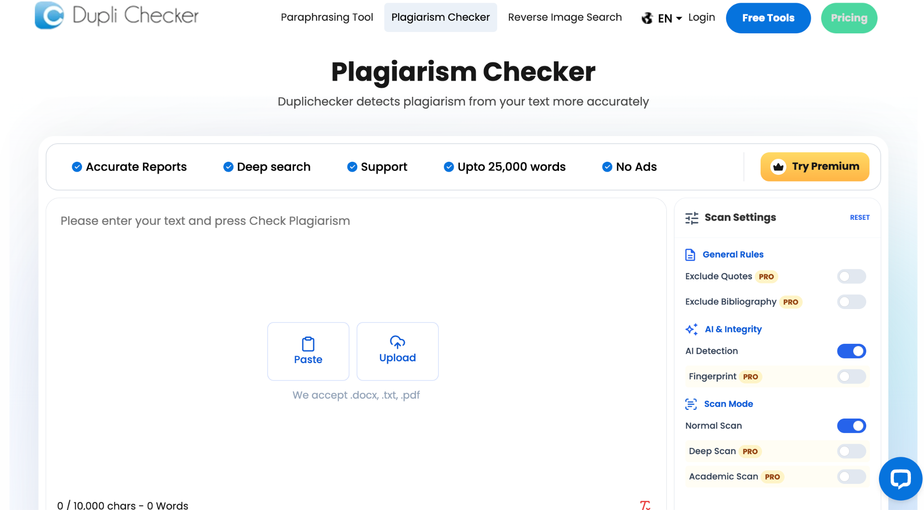Click the PRO badge beside Exclude Quotes
Screen dimensions: 924x510
tap(766, 277)
